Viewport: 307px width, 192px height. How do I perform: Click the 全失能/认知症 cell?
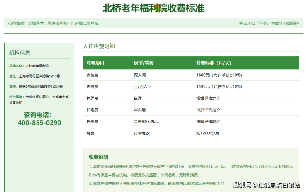pyautogui.click(x=146, y=122)
